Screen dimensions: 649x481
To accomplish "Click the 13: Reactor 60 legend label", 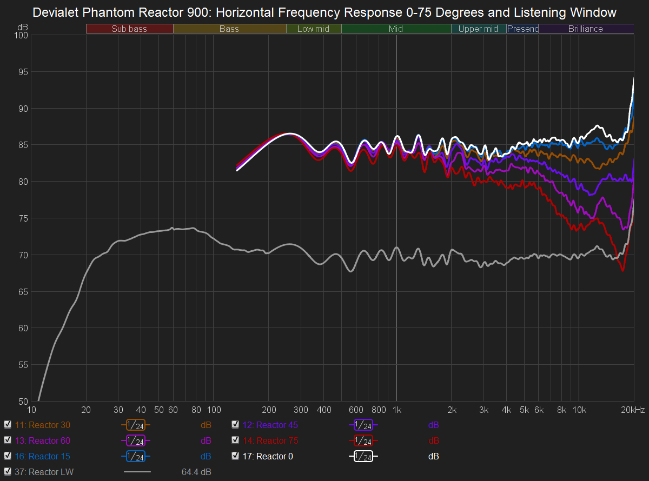I will (x=43, y=440).
